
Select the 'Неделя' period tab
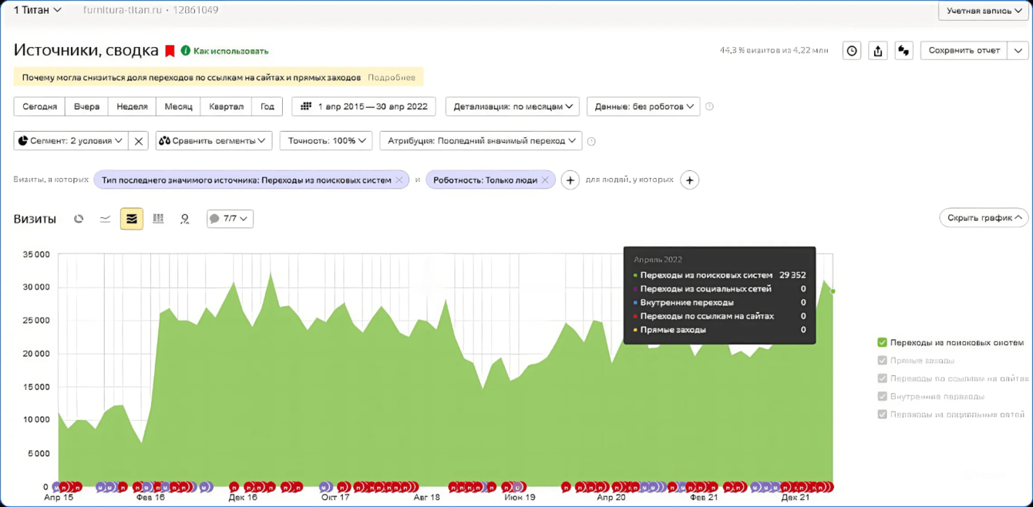tap(132, 106)
